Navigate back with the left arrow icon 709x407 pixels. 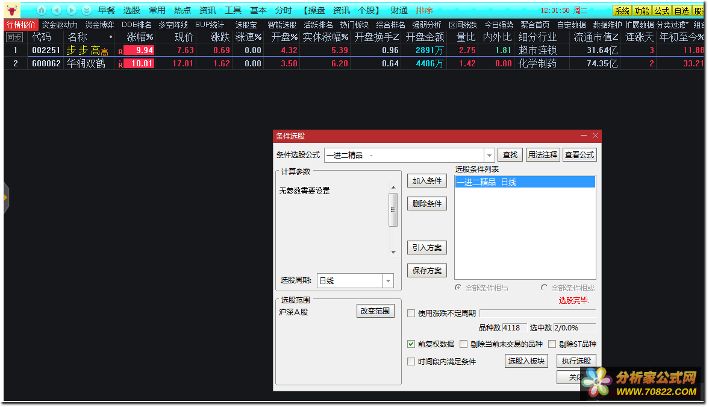pyautogui.click(x=57, y=10)
